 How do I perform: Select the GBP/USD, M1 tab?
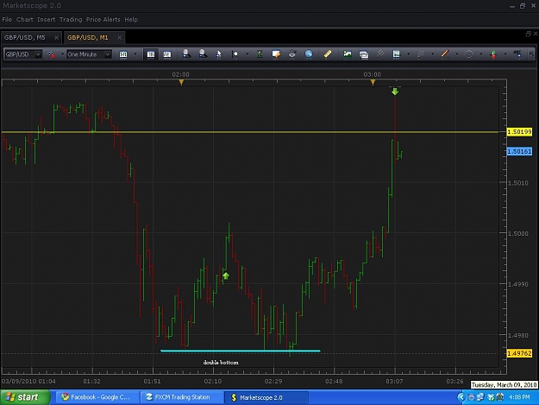88,37
